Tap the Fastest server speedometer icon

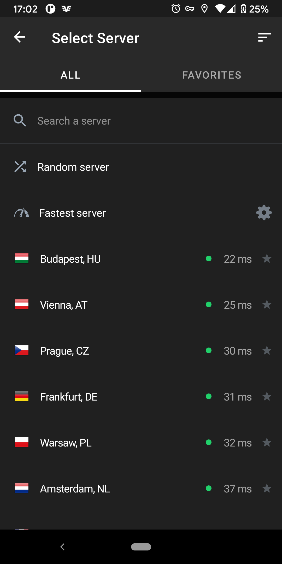tap(21, 213)
